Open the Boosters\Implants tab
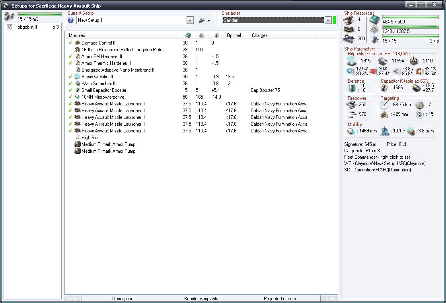This screenshot has height=303, width=446. click(201, 299)
